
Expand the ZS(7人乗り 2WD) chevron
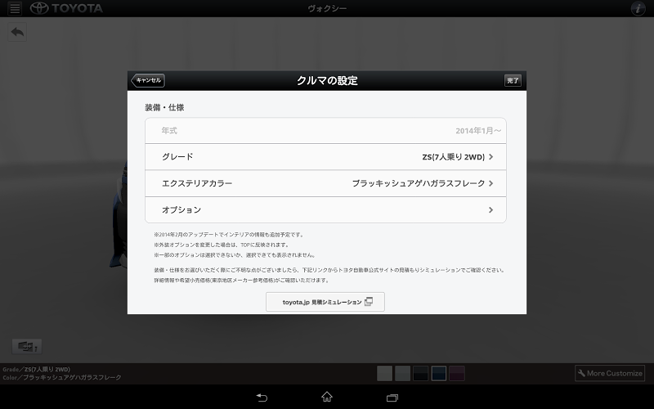pyautogui.click(x=491, y=157)
